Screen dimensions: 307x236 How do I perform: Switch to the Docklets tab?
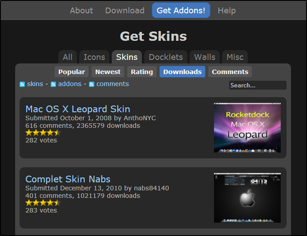165,57
